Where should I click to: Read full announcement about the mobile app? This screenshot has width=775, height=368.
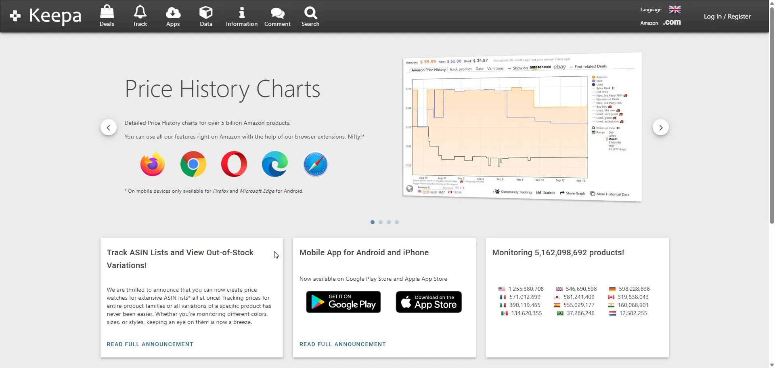point(342,344)
